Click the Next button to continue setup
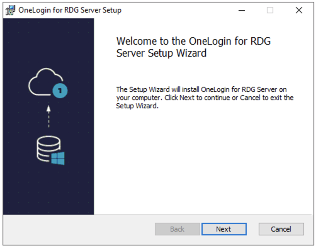 pyautogui.click(x=224, y=229)
